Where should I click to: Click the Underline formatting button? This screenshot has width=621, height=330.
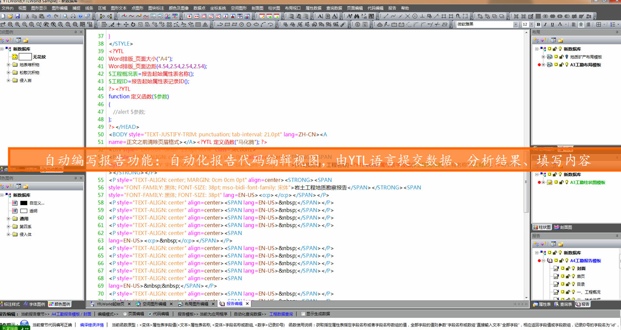552,24
